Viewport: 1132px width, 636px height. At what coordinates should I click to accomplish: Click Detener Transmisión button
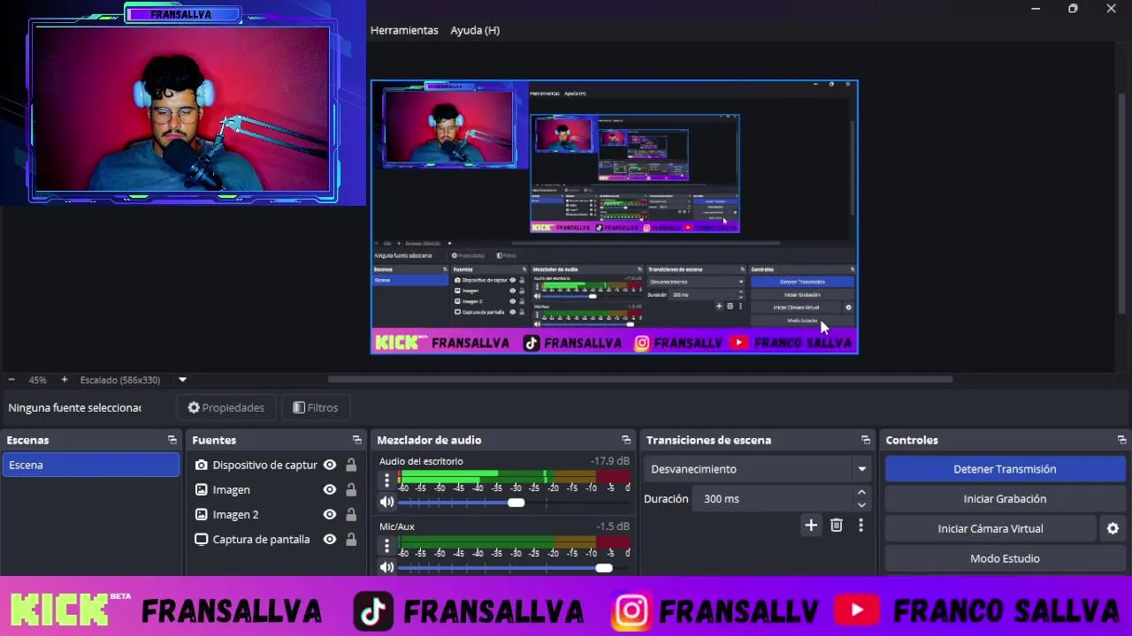tap(1005, 469)
